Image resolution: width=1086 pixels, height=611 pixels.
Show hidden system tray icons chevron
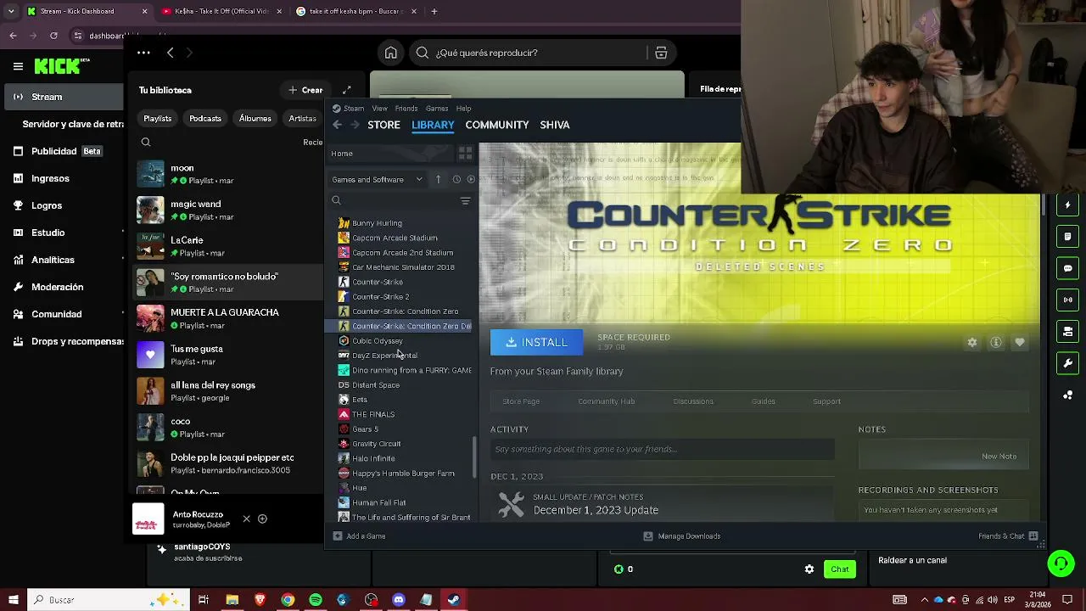point(923,600)
